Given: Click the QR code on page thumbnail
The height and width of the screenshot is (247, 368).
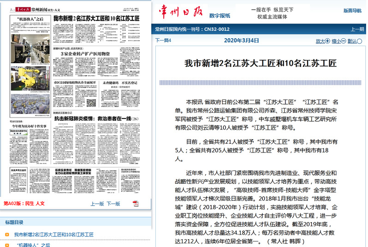Looking at the screenshot, I should pos(91,103).
